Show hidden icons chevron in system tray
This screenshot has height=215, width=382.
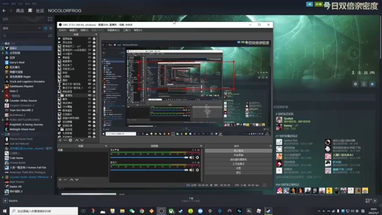click(319, 211)
